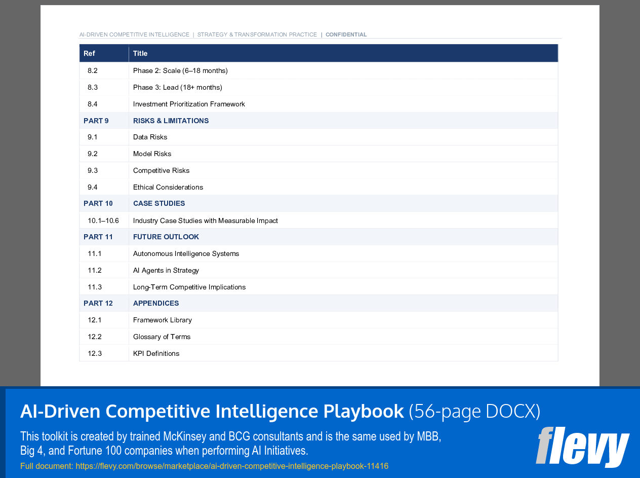Select the PART 12 APPENDICES row
The height and width of the screenshot is (478, 640).
156,303
